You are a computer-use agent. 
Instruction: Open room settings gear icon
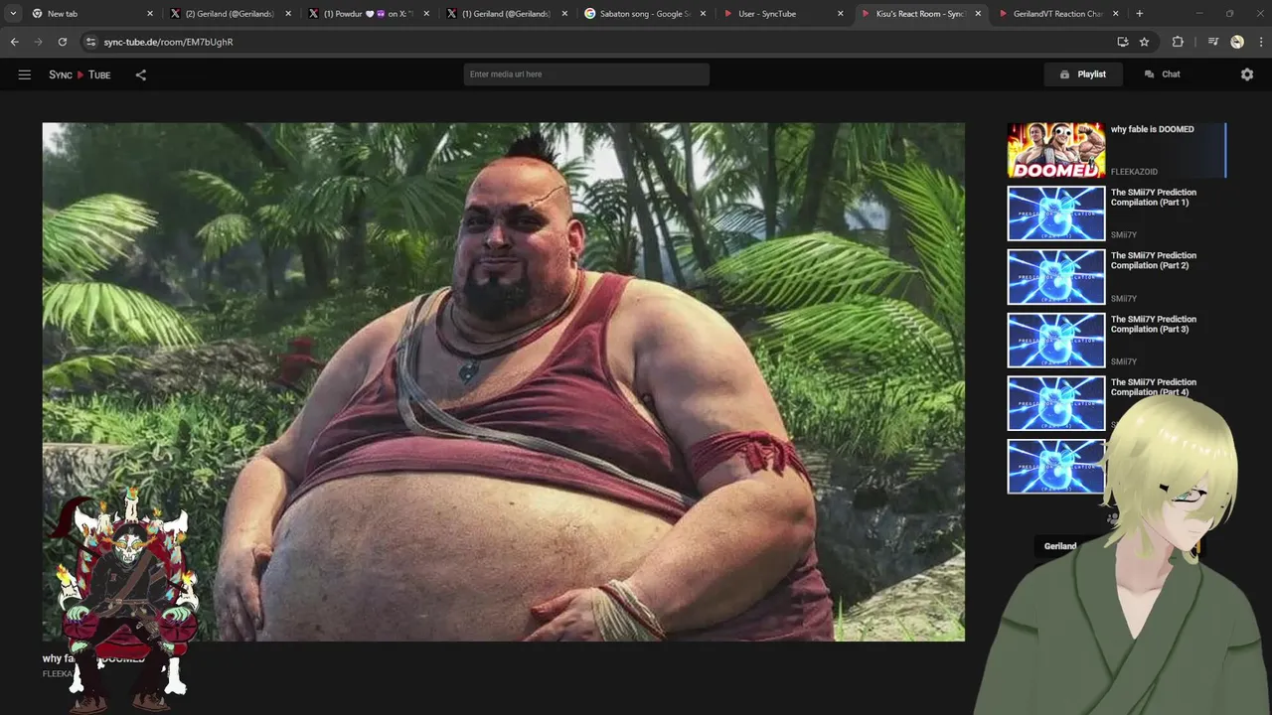[x=1247, y=74]
